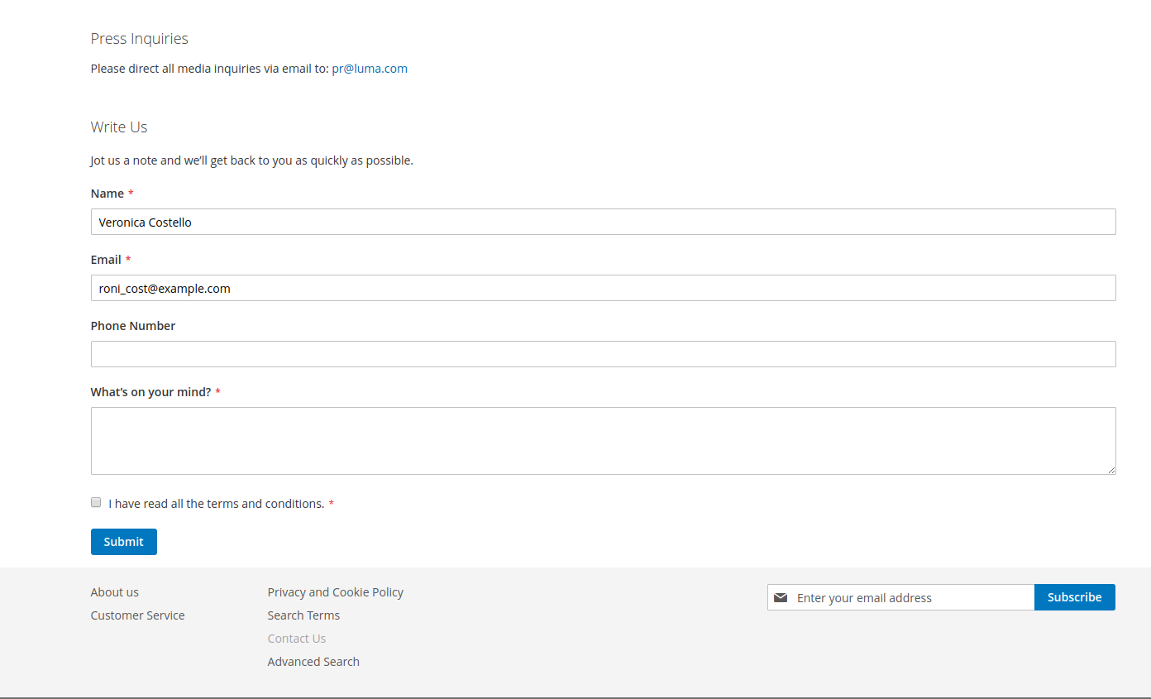The height and width of the screenshot is (699, 1151).
Task: Open Privacy and Cookie Policy
Action: (x=335, y=592)
